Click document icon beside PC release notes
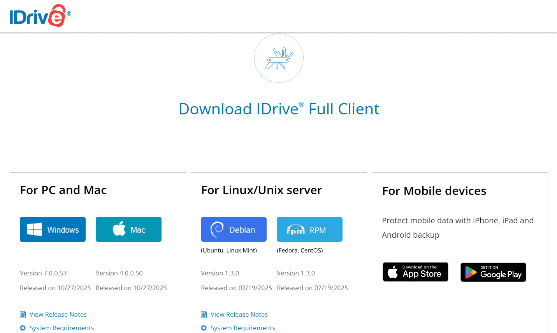Viewport: 557px width, 333px height. 23,314
